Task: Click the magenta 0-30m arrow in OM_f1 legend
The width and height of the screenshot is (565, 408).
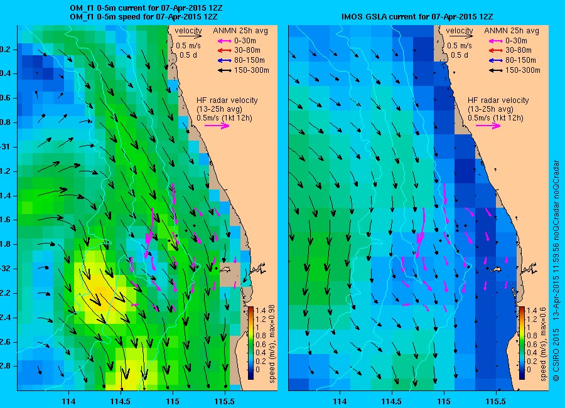Action: pyautogui.click(x=225, y=41)
